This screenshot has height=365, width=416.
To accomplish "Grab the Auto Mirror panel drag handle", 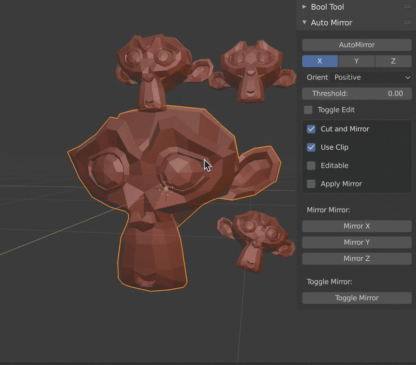I will pos(407,23).
